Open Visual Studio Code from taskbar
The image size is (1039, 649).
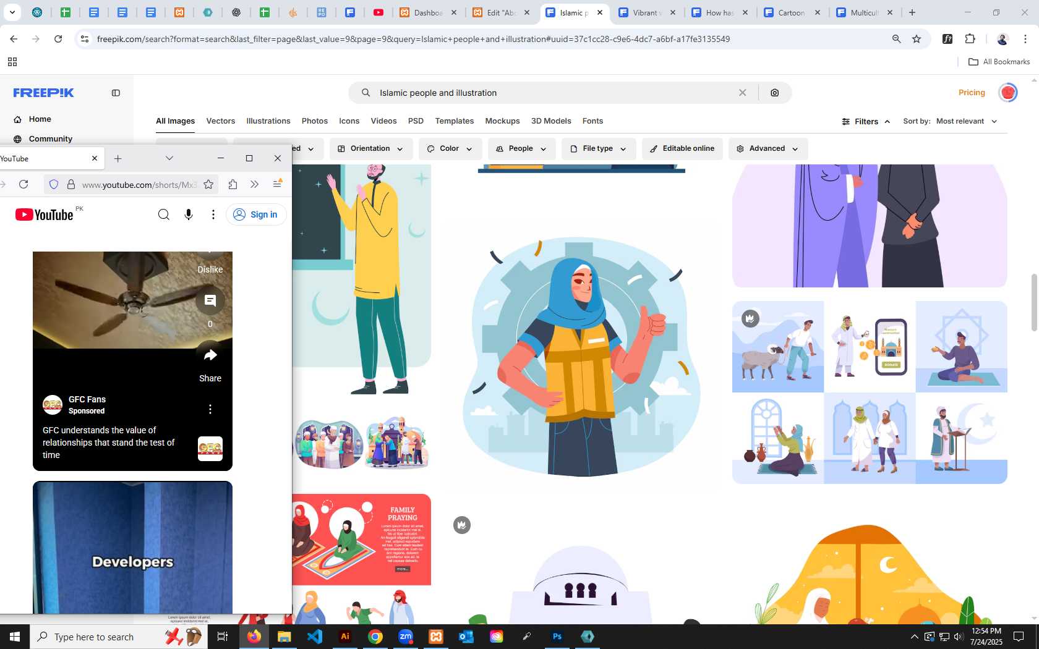coord(315,637)
